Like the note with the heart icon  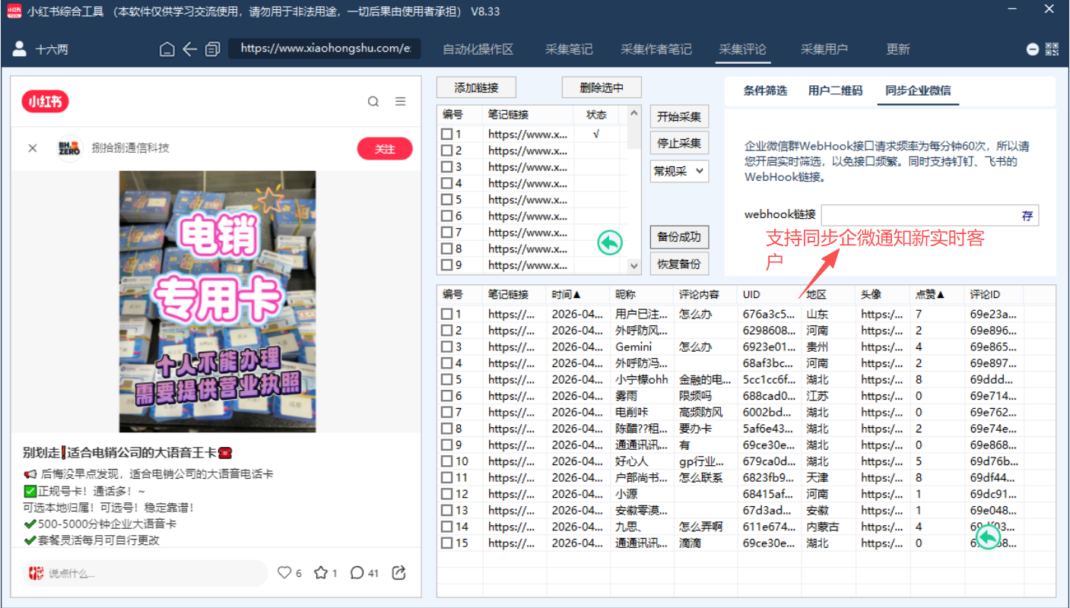(x=284, y=573)
